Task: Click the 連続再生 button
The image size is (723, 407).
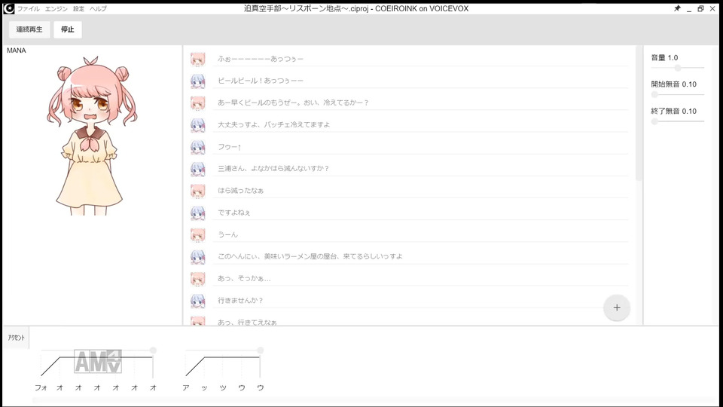Action: (29, 29)
